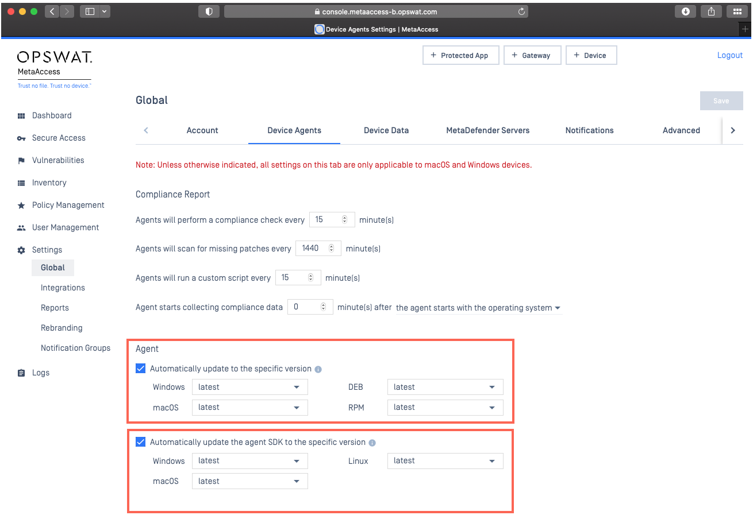Switch to the Account tab
753x523 pixels.
coord(202,130)
